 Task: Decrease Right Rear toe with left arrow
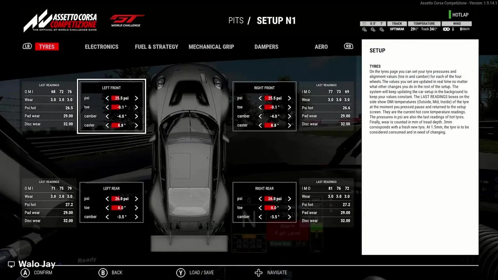[260, 208]
